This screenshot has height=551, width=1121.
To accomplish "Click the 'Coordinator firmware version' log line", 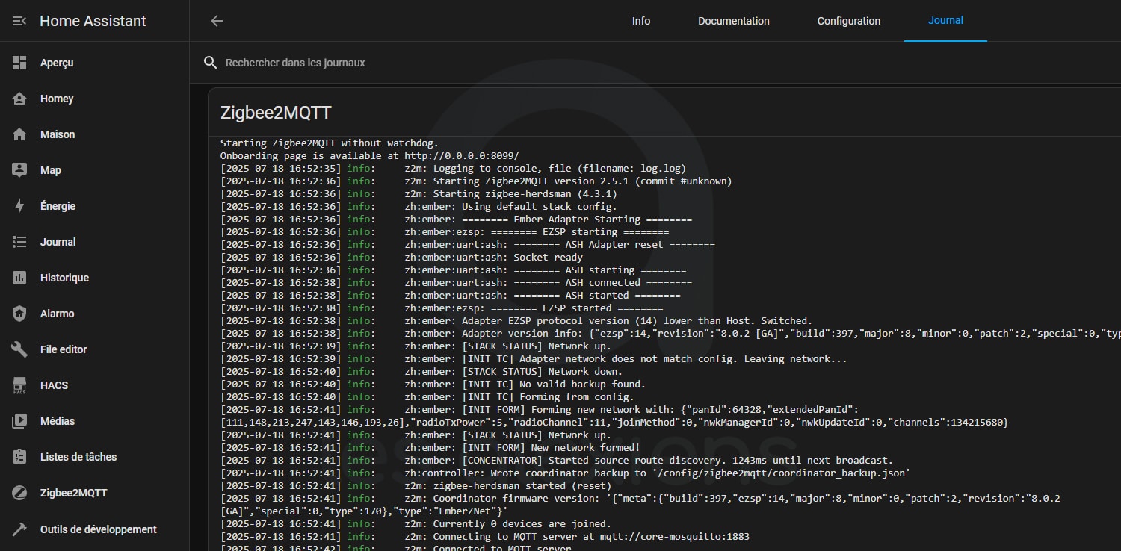I will (x=640, y=504).
